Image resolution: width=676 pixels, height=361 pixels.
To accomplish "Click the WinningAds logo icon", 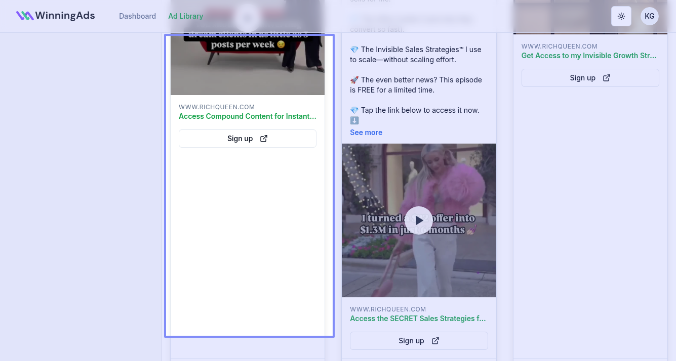I will 24,16.
